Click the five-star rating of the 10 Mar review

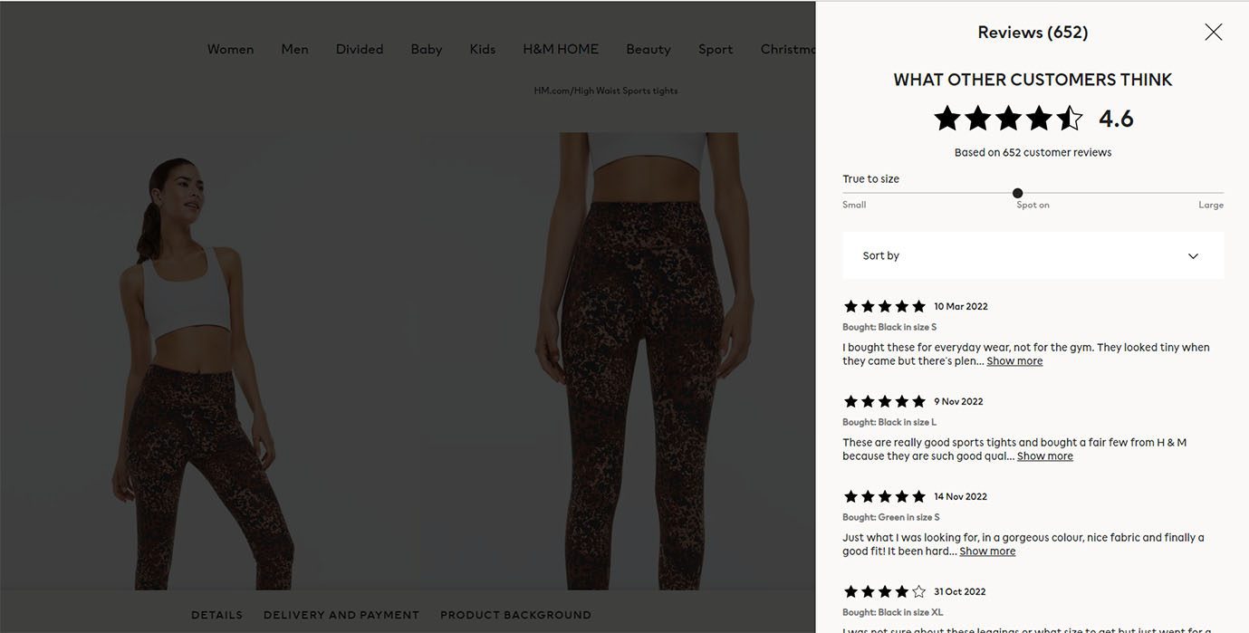tap(884, 306)
